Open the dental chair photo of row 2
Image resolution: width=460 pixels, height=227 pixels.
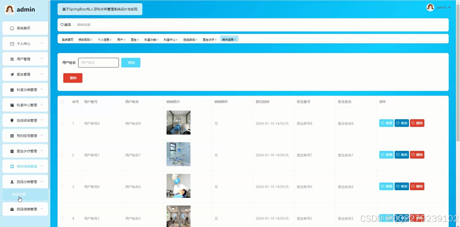pos(178,154)
